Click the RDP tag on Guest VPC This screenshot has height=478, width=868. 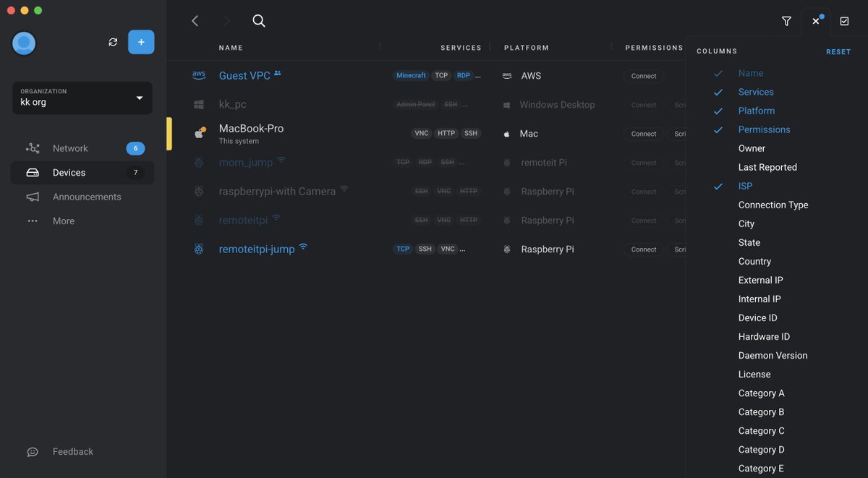click(x=463, y=76)
